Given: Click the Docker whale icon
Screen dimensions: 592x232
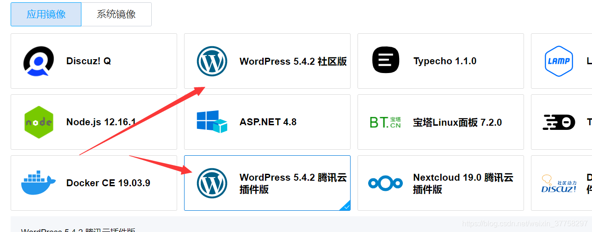Looking at the screenshot, I should point(38,183).
